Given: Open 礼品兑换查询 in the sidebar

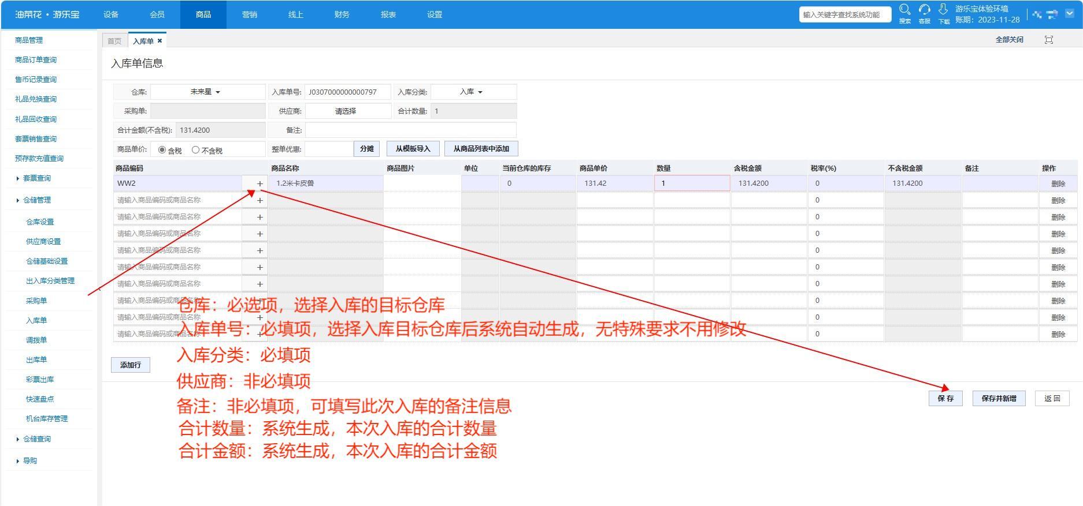Looking at the screenshot, I should (x=36, y=99).
